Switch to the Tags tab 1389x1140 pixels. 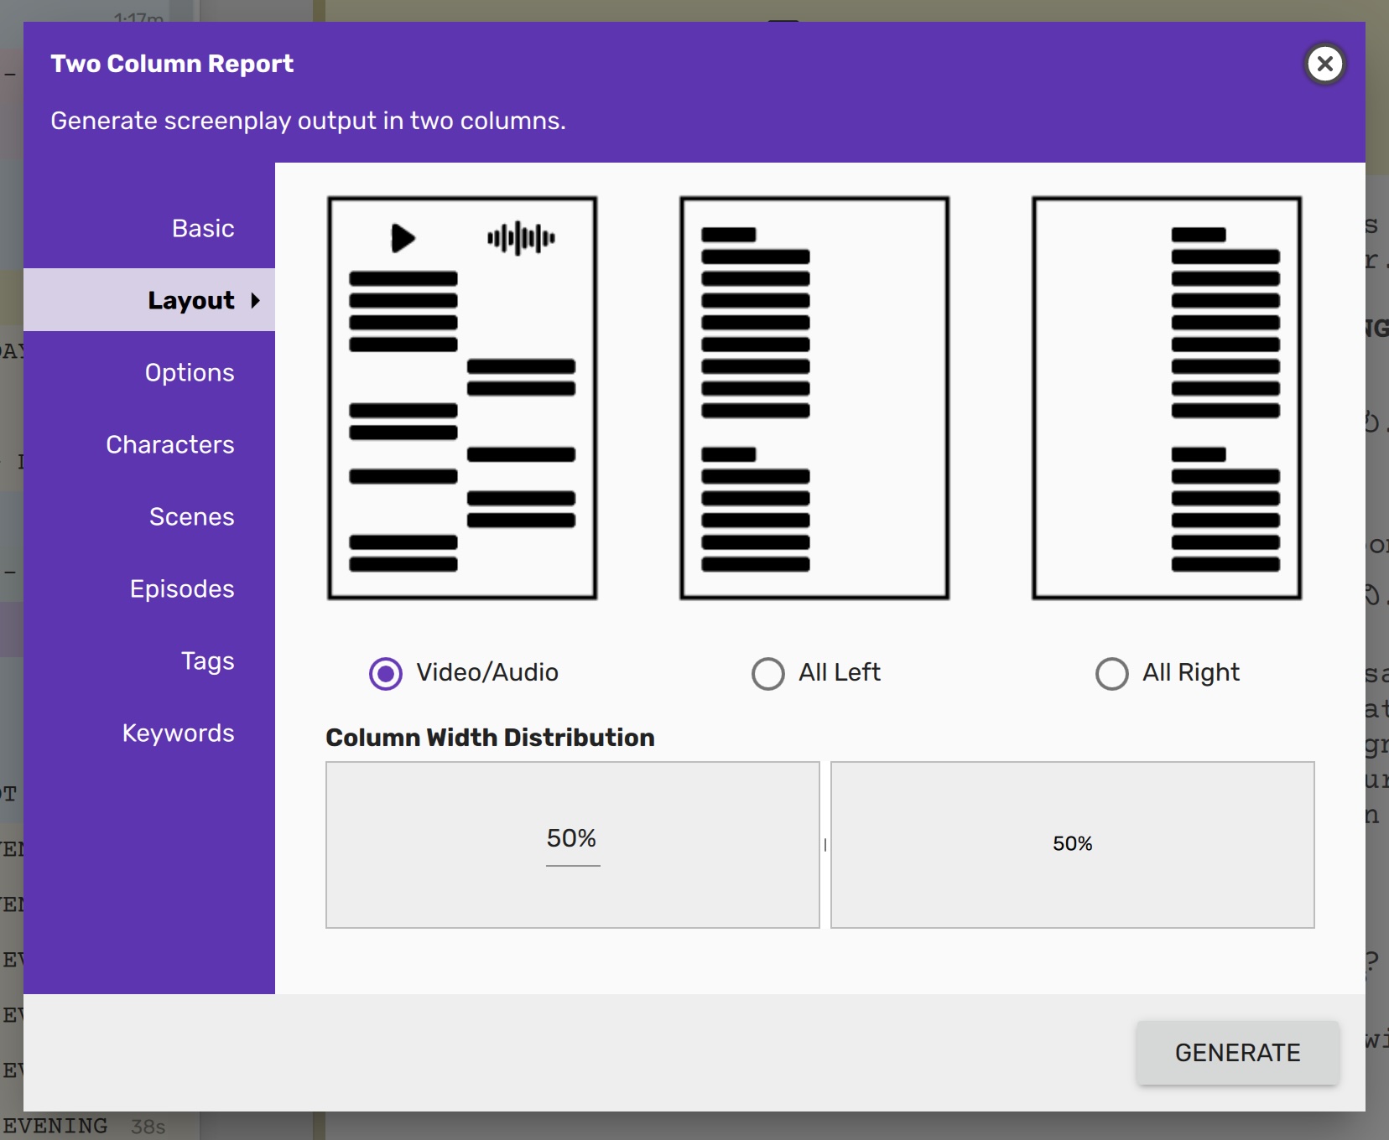208,661
